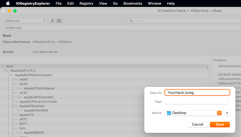
Task: Collapse the AppleACPIPlatformExpert node
Action: click(12, 75)
